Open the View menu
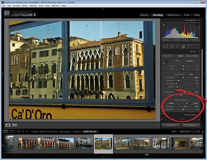The height and width of the screenshot is (160, 207). click(x=48, y=6)
